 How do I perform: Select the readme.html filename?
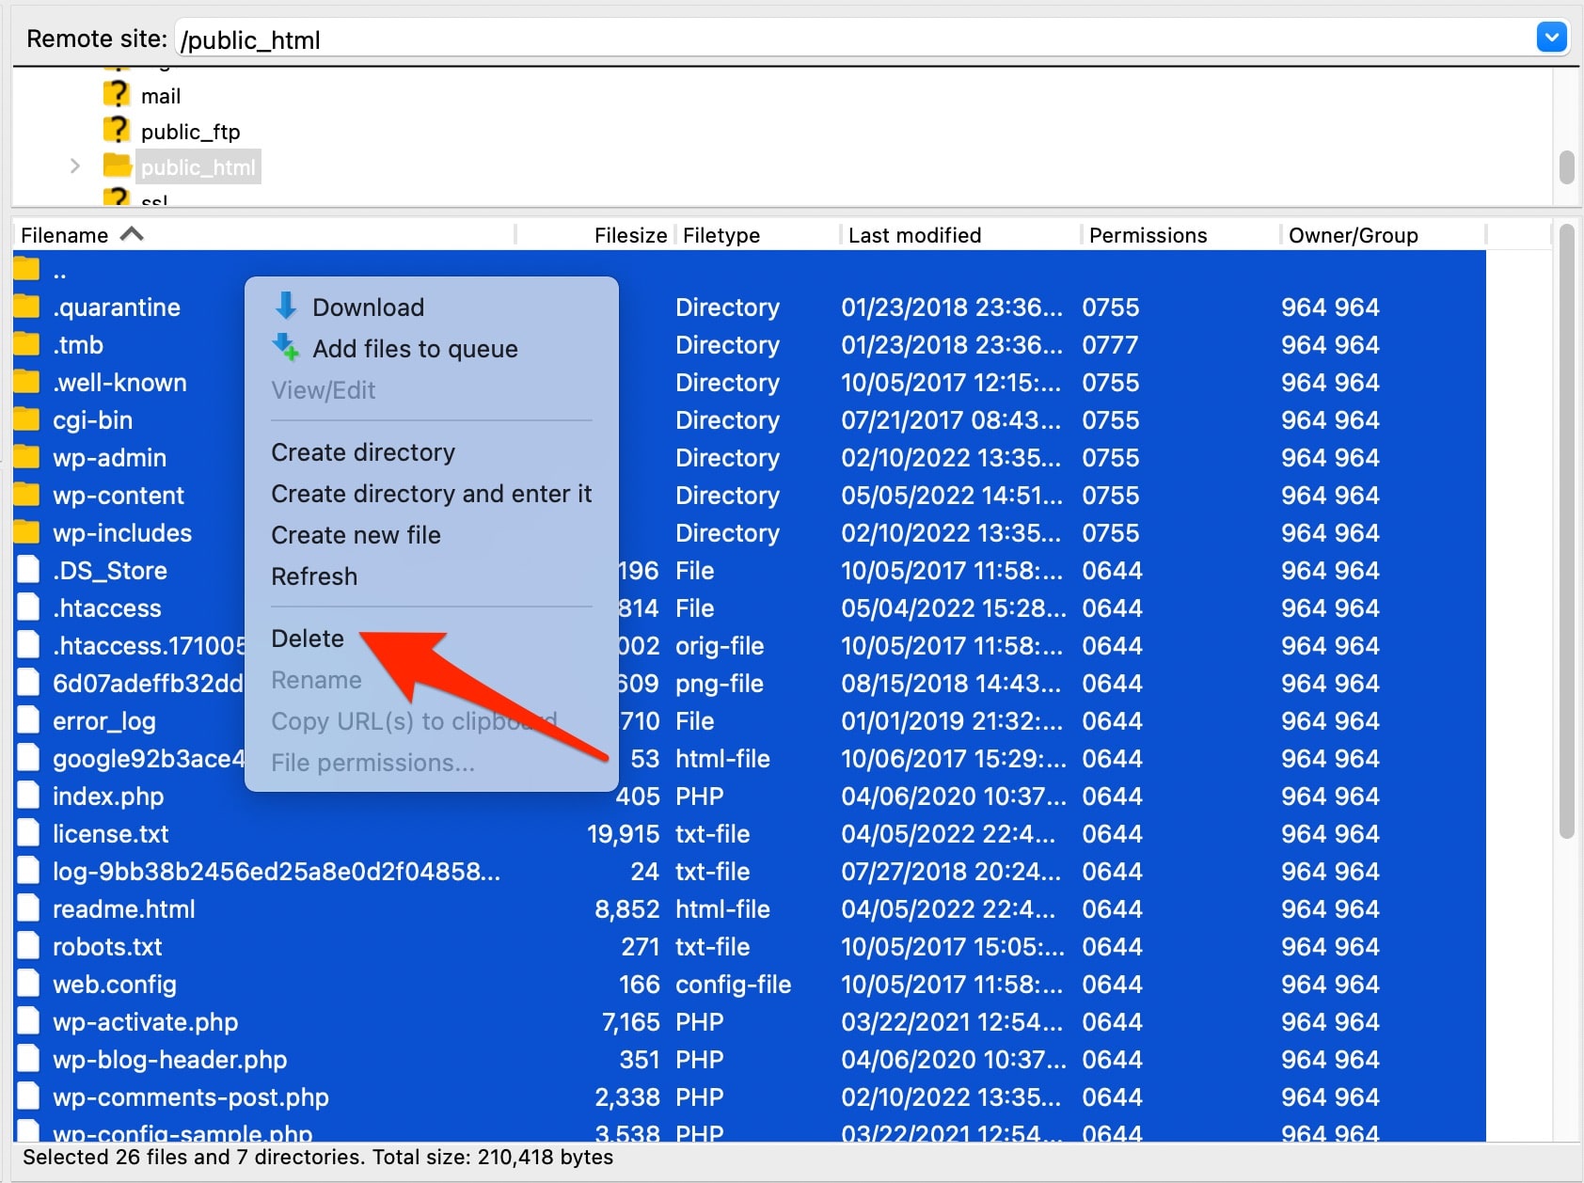tap(124, 909)
